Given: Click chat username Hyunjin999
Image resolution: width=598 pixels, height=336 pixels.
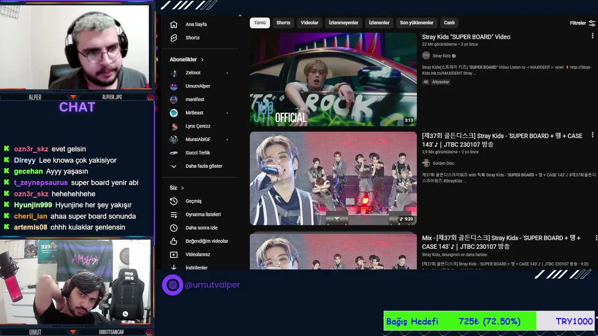Looking at the screenshot, I should [x=33, y=205].
